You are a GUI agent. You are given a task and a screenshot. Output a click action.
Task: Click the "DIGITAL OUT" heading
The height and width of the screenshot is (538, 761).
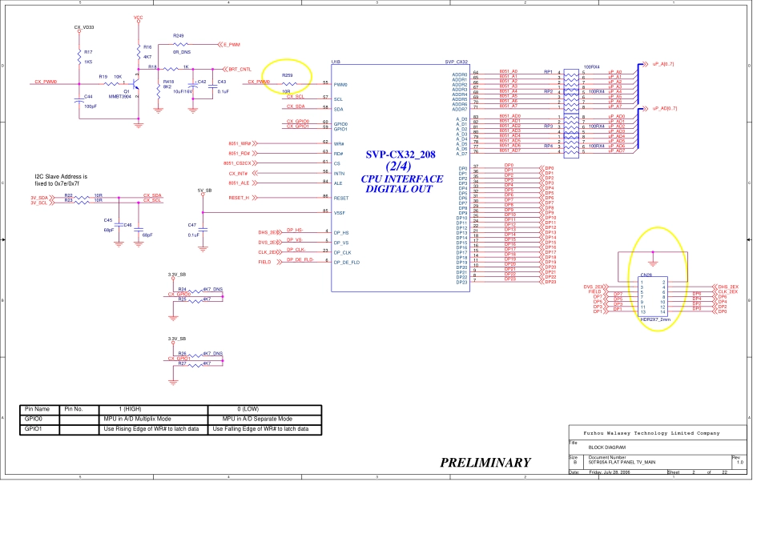(x=399, y=189)
